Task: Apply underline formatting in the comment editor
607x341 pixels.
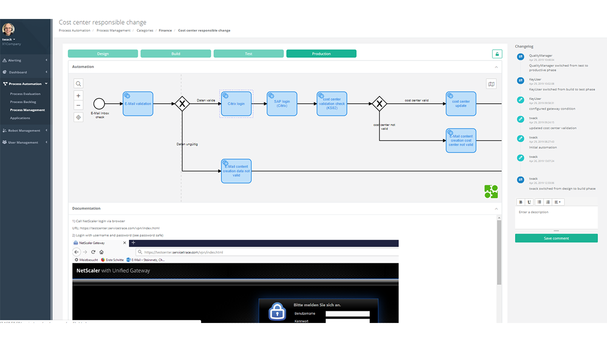Action: pos(529,201)
